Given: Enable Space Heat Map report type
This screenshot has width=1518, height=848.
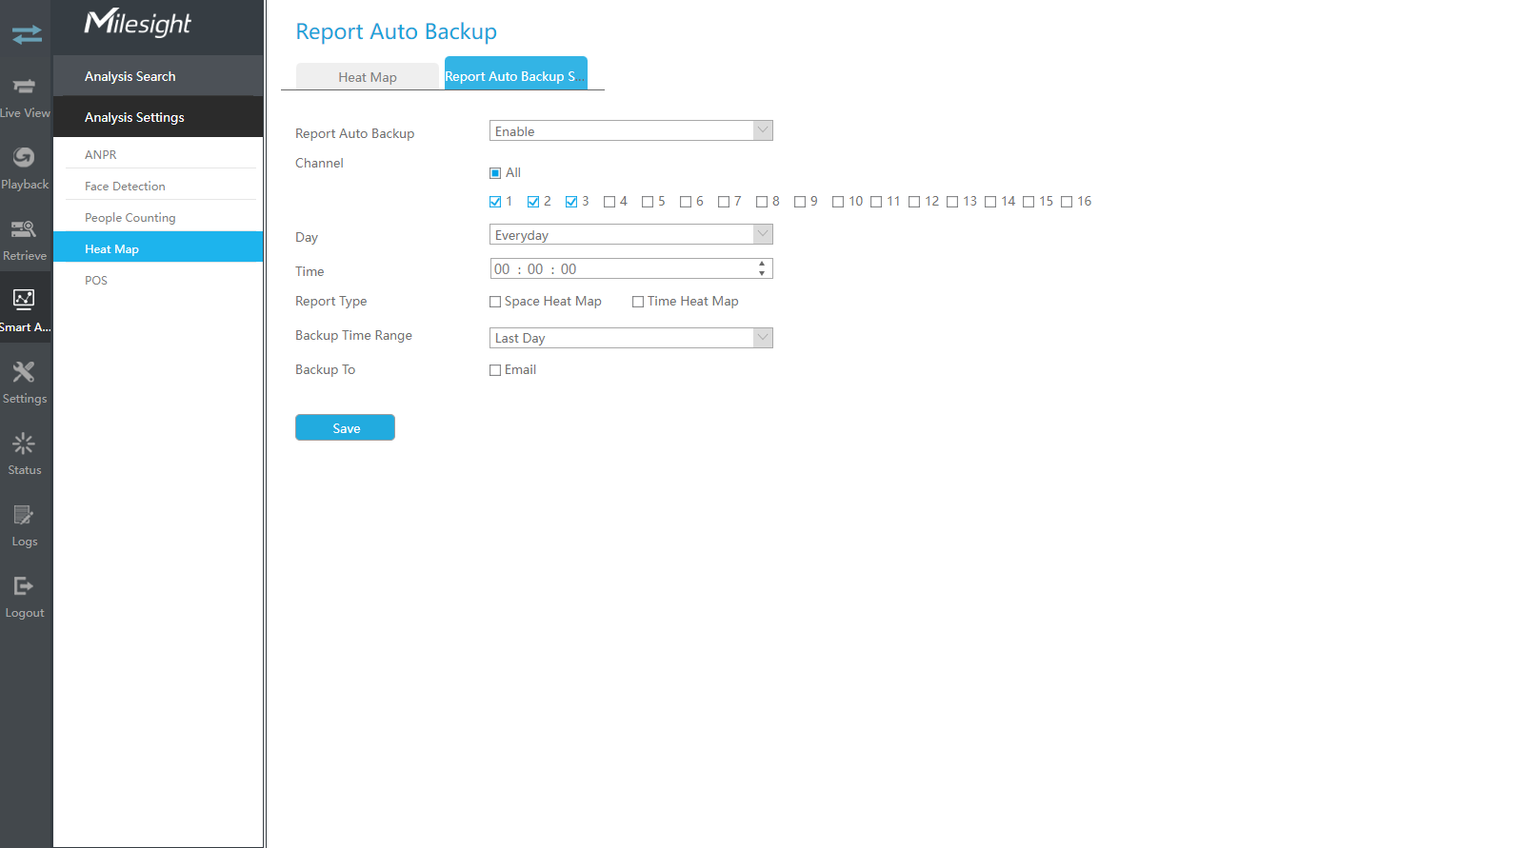Looking at the screenshot, I should 495,302.
